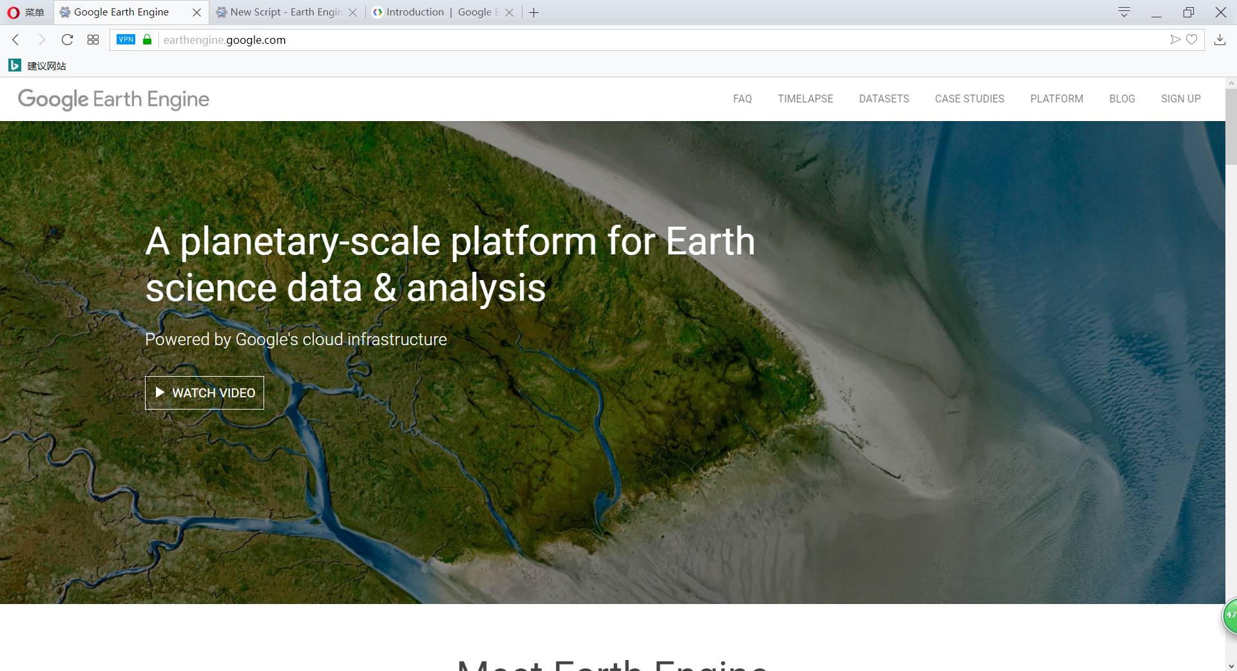Open the Opera menu button

pyautogui.click(x=26, y=12)
